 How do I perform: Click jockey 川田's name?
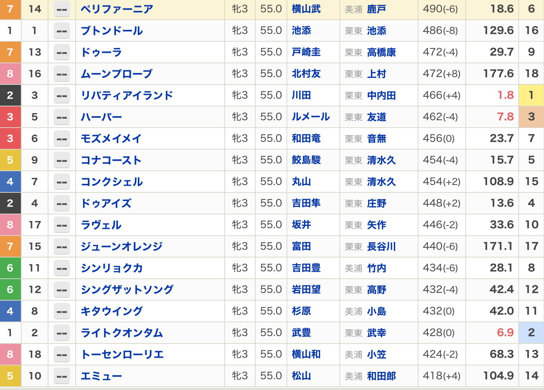301,96
